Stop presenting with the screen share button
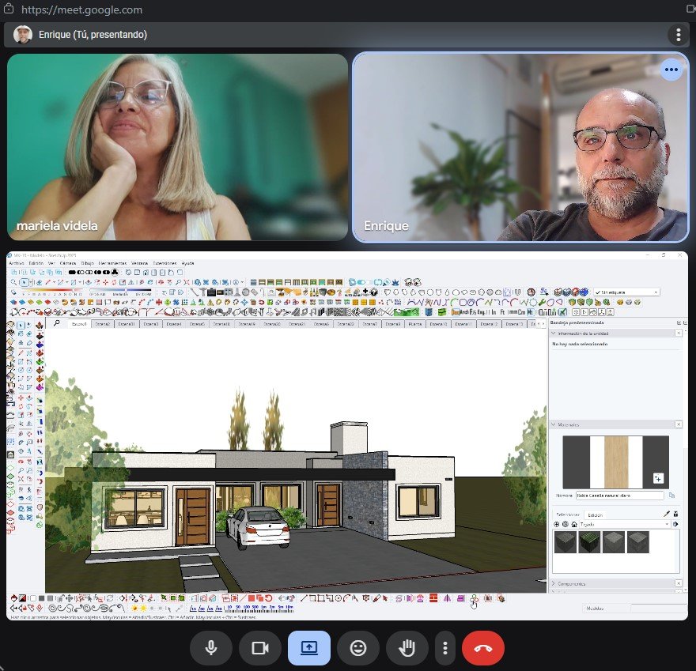Screen dimensions: 696x671 coord(309,648)
